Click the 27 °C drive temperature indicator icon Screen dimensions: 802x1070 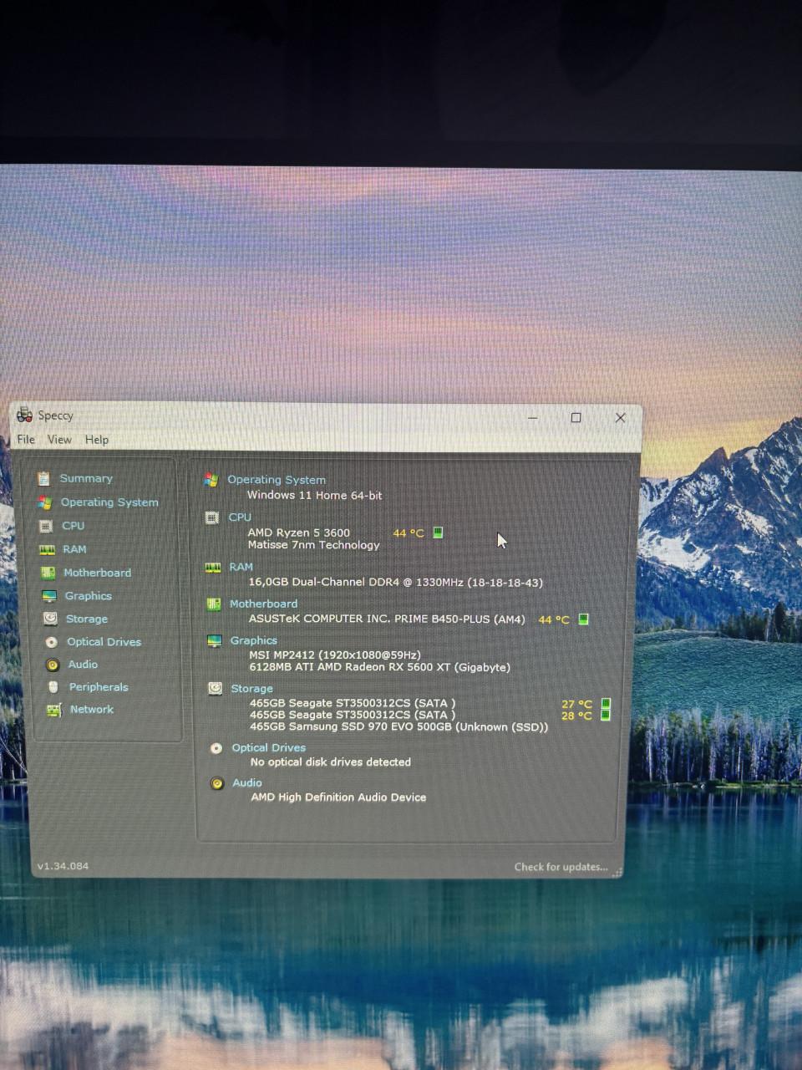point(607,704)
